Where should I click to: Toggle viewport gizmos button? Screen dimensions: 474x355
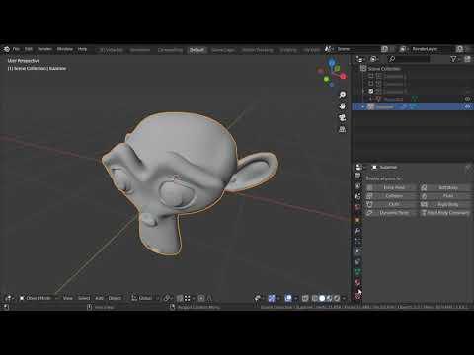click(272, 298)
